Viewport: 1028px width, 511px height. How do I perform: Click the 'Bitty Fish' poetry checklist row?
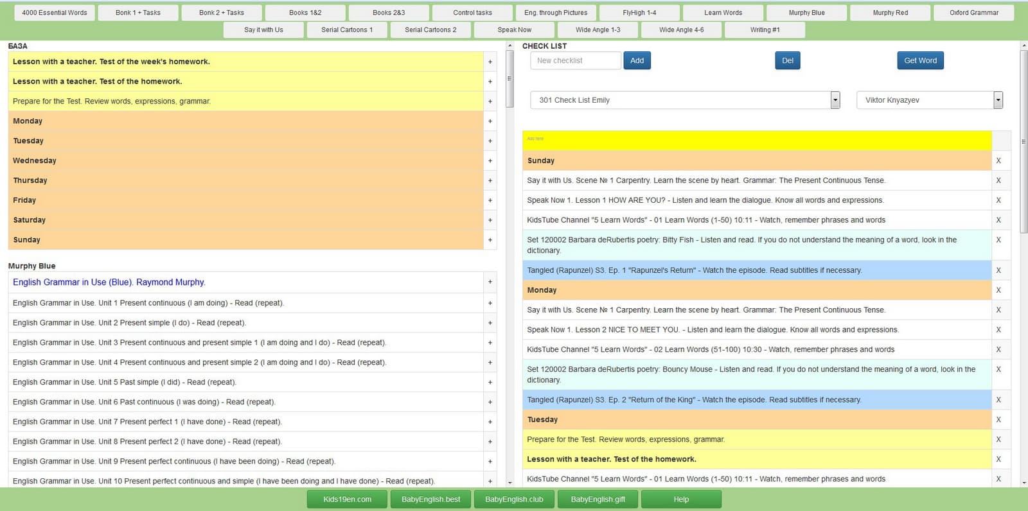tap(757, 245)
